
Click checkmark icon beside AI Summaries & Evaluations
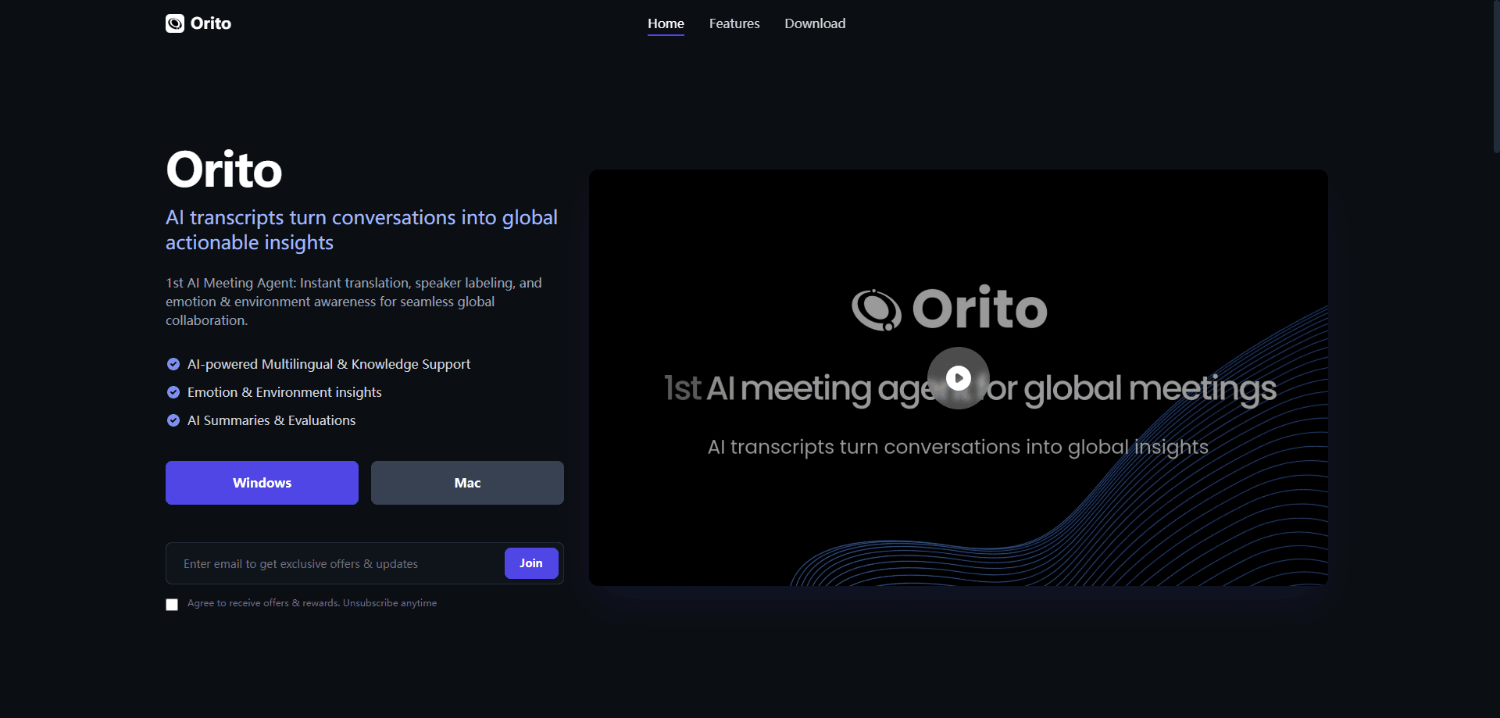tap(173, 420)
